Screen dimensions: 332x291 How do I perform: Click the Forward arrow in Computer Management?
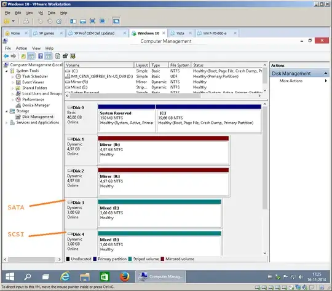(x=14, y=56)
